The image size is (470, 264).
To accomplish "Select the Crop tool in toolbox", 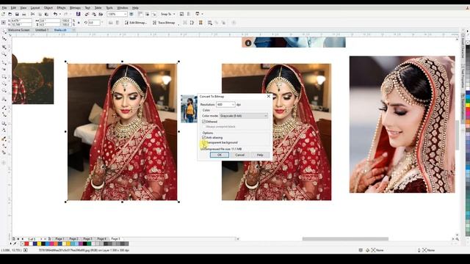I will point(4,47).
